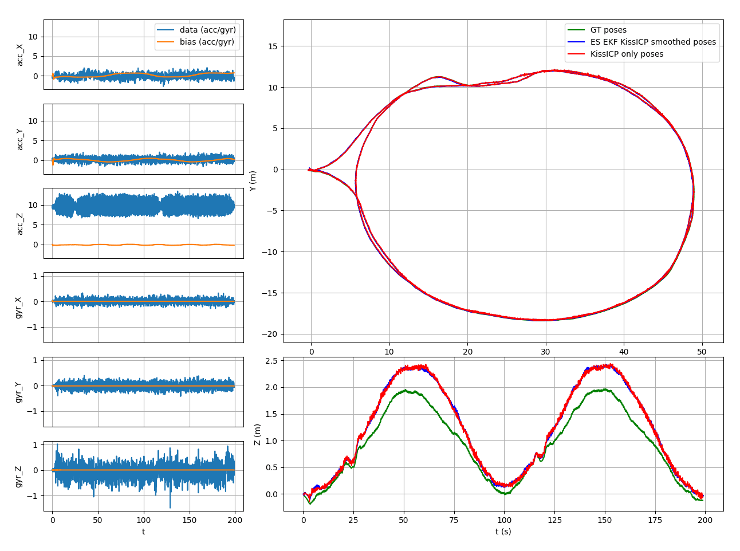Select the "data (acc/gyr)" legend text

coord(207,30)
